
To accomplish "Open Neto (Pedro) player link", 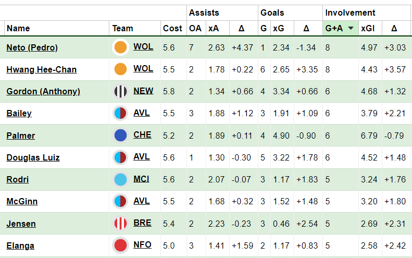I will pos(32,48).
